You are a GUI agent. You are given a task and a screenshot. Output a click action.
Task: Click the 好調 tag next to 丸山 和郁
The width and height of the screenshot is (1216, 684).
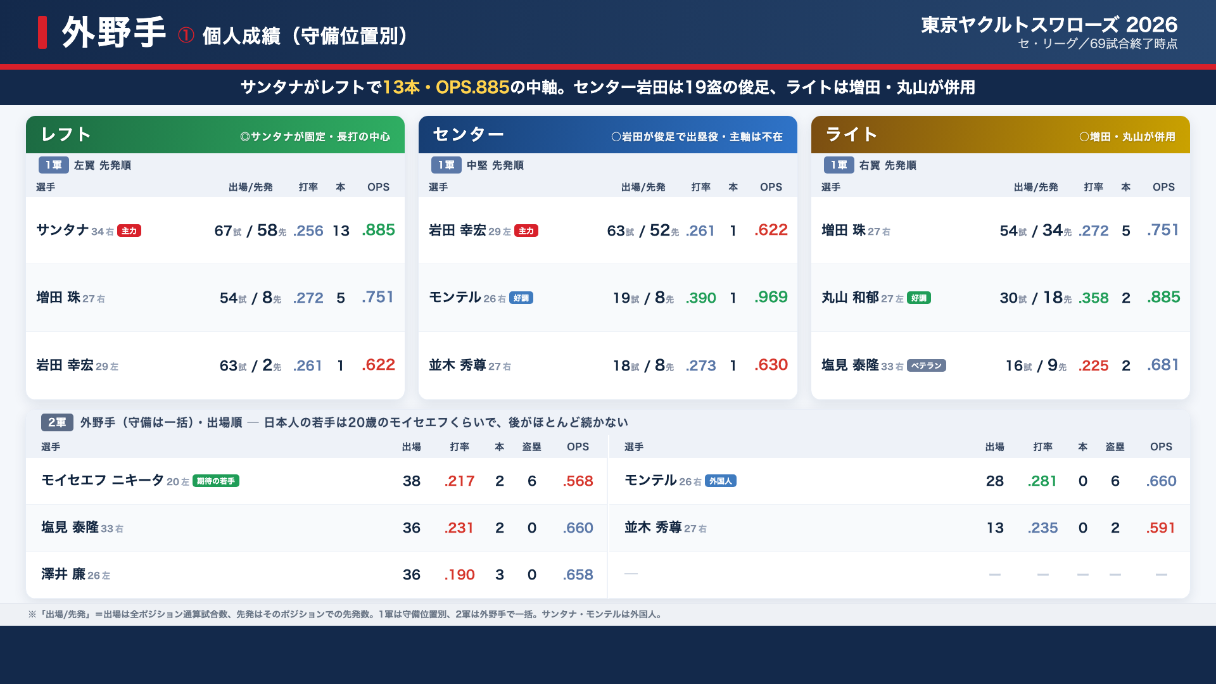919,298
